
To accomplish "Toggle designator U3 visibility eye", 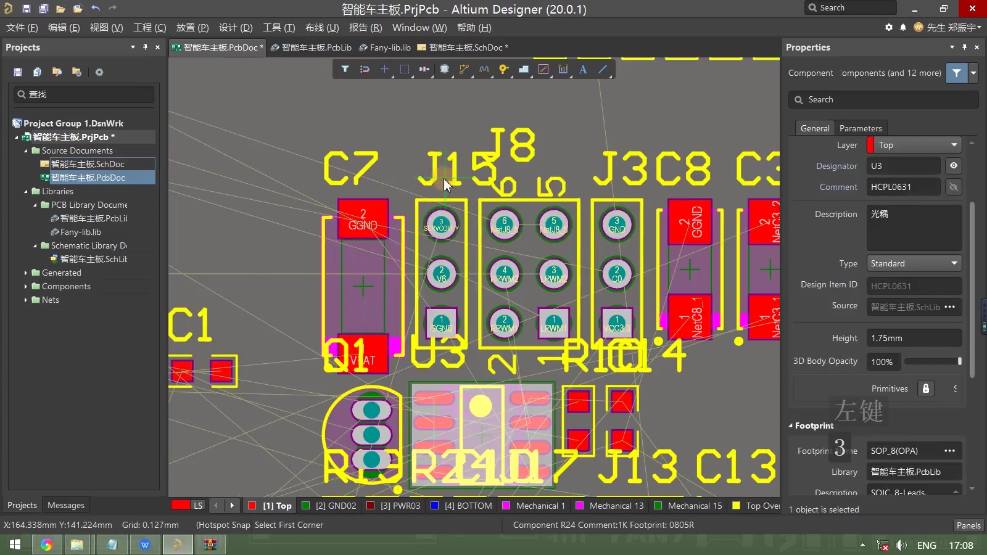I will pyautogui.click(x=954, y=166).
